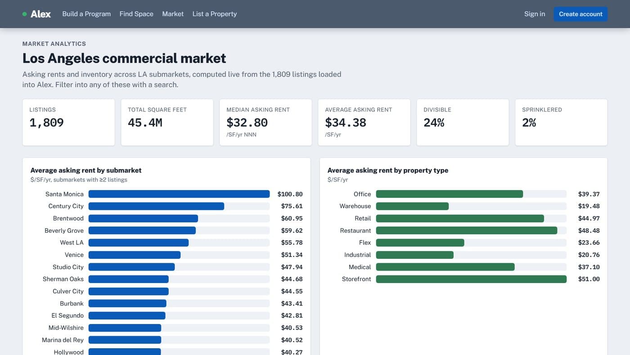This screenshot has width=630, height=355.
Task: Click the Sprinklered 2% value
Action: [x=529, y=122]
